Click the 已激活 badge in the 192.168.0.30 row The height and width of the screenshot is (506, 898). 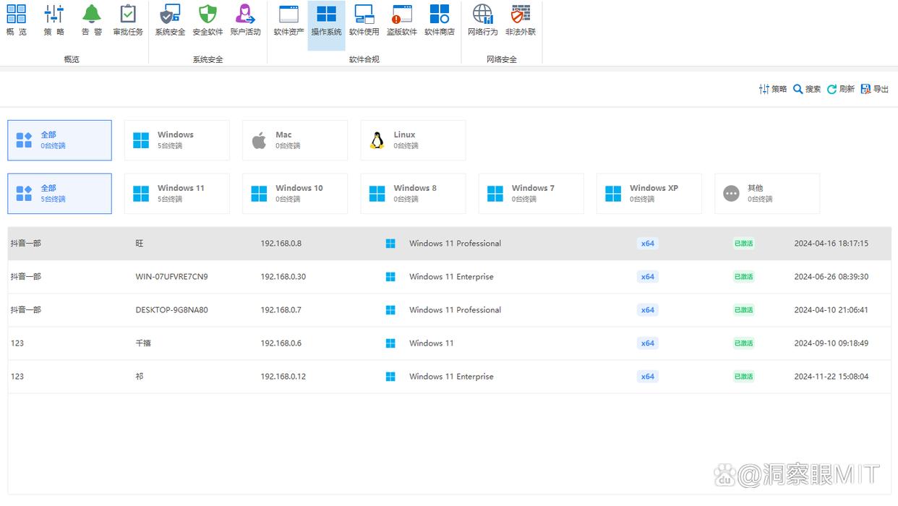(743, 277)
